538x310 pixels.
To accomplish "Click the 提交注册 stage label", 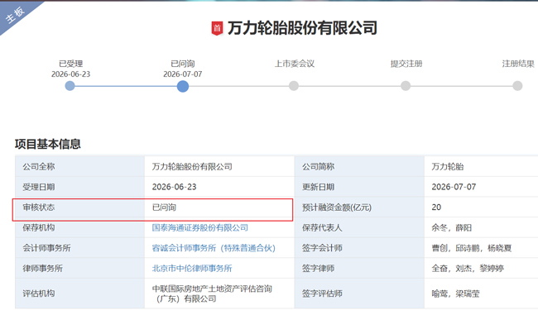I will tap(406, 64).
